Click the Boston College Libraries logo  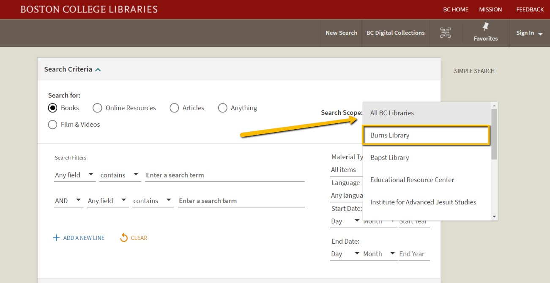click(89, 9)
